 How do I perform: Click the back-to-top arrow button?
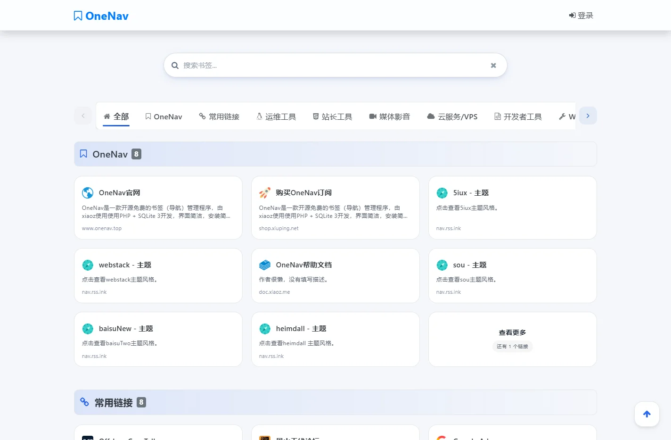point(647,414)
